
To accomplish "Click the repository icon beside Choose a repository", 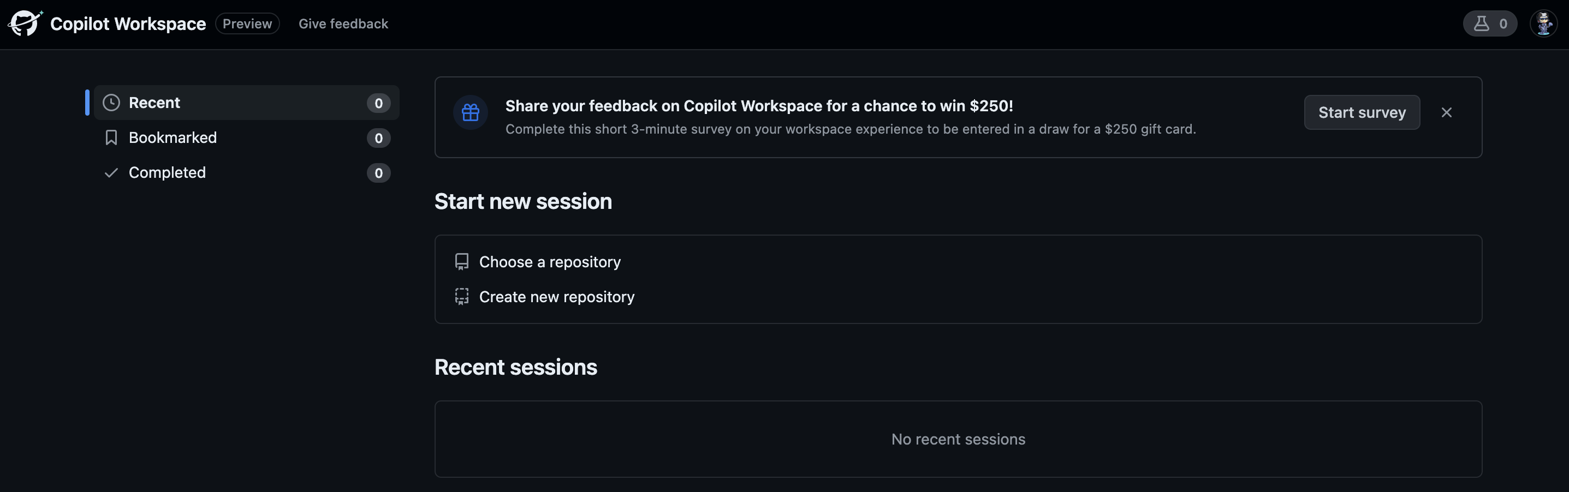I will pos(462,262).
